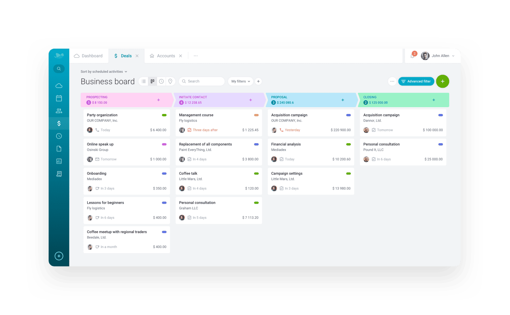Open the Calendar icon in the sidebar
This screenshot has width=510, height=315.
[x=59, y=98]
